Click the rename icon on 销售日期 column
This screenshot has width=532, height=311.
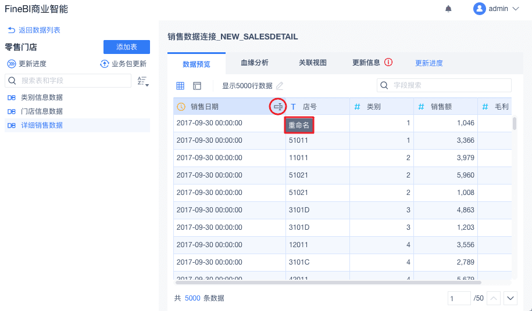[279, 107]
